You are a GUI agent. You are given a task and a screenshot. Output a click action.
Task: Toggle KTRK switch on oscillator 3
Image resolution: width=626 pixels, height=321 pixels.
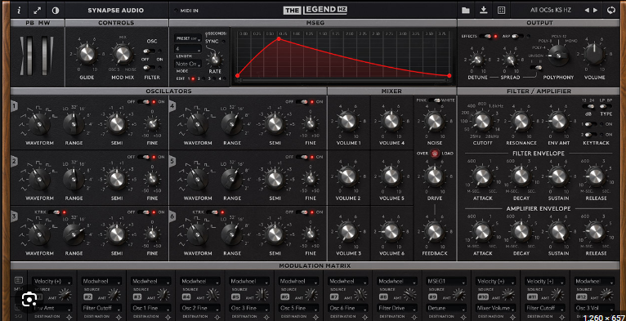(54, 212)
